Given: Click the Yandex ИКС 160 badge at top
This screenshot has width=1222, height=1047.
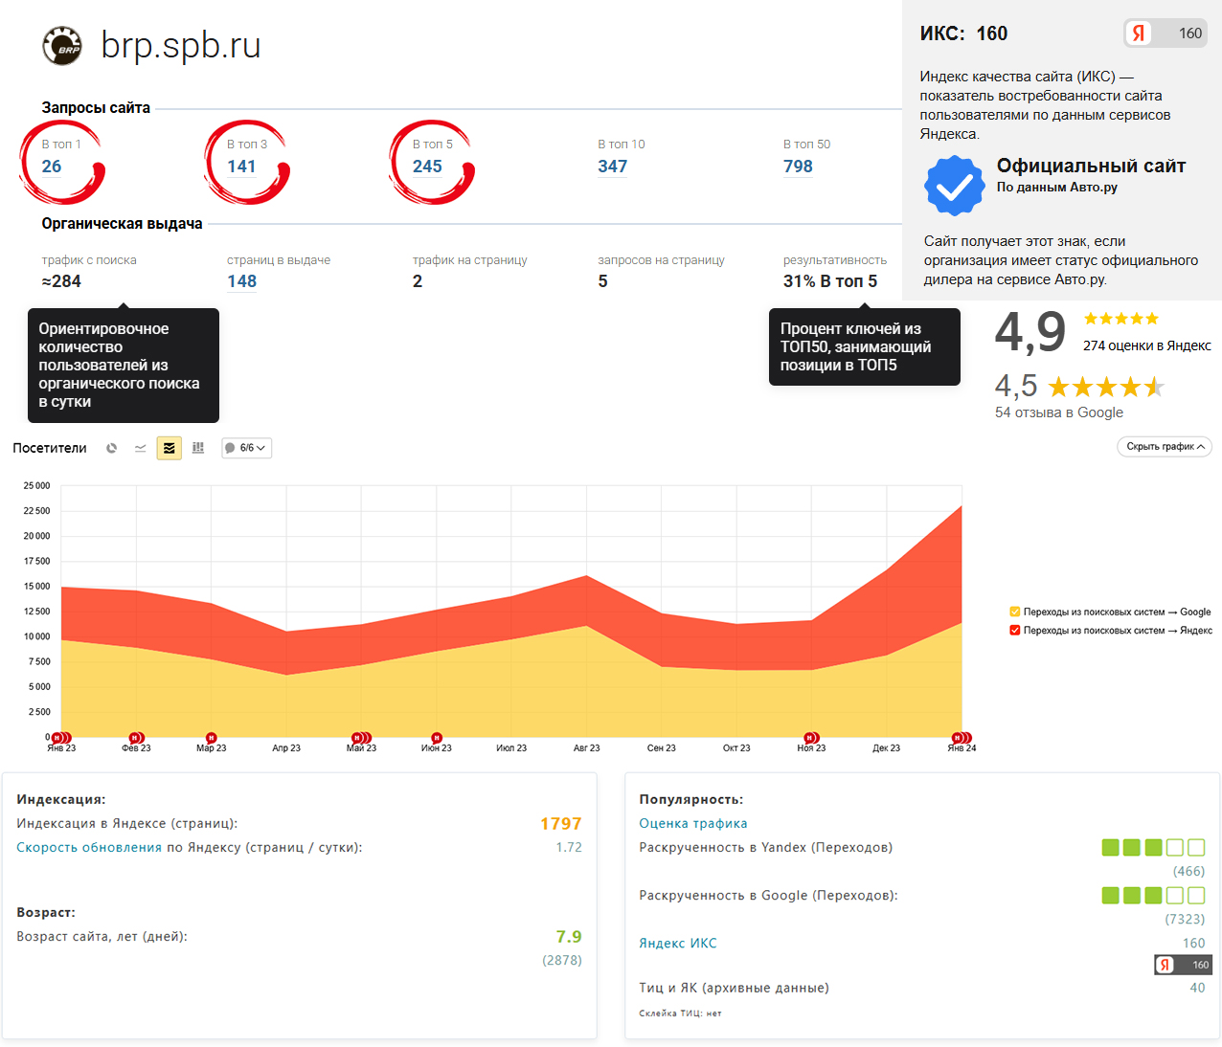Looking at the screenshot, I should pyautogui.click(x=1165, y=33).
